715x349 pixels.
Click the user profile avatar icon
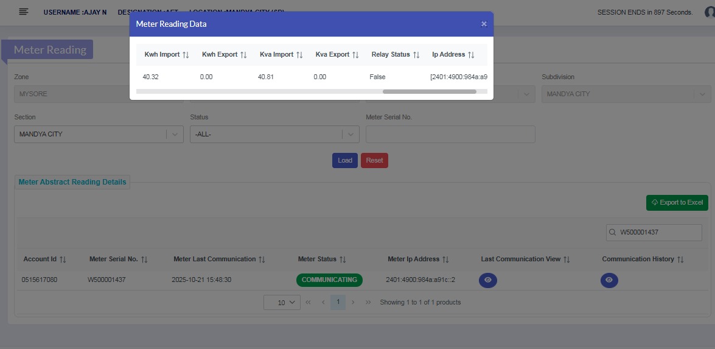[x=711, y=12]
